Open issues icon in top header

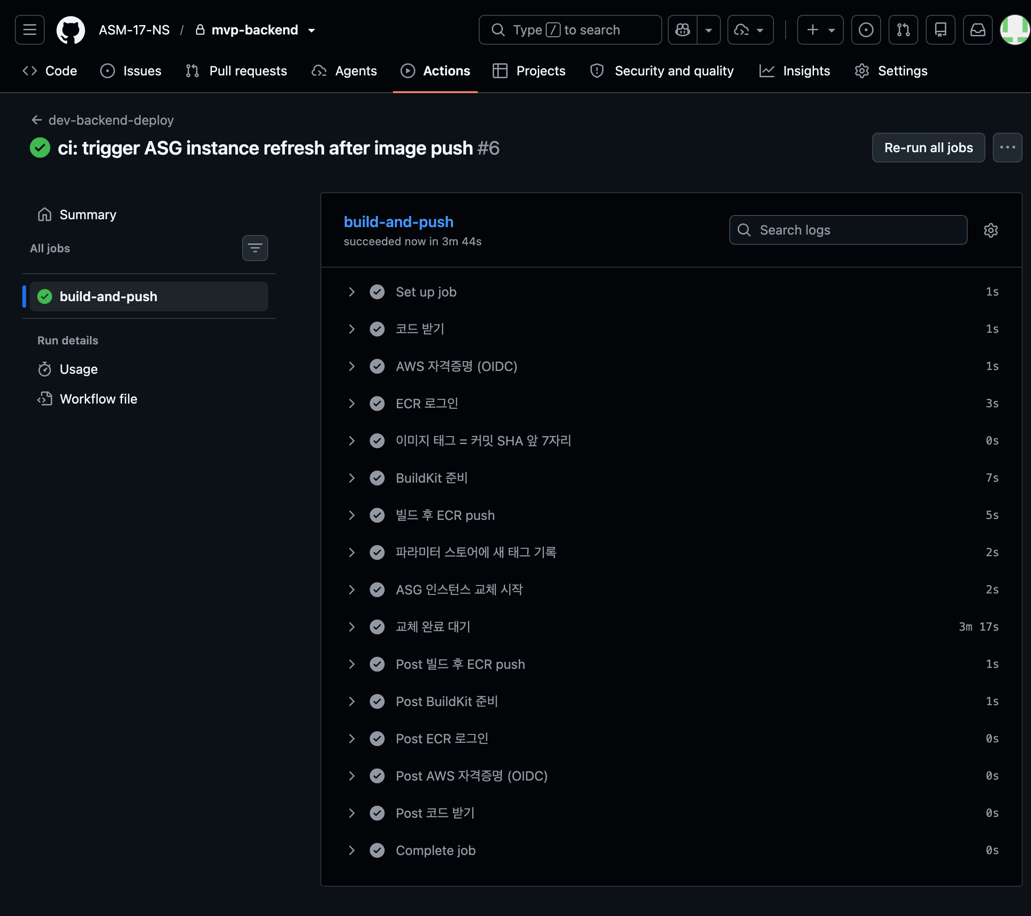(x=866, y=30)
